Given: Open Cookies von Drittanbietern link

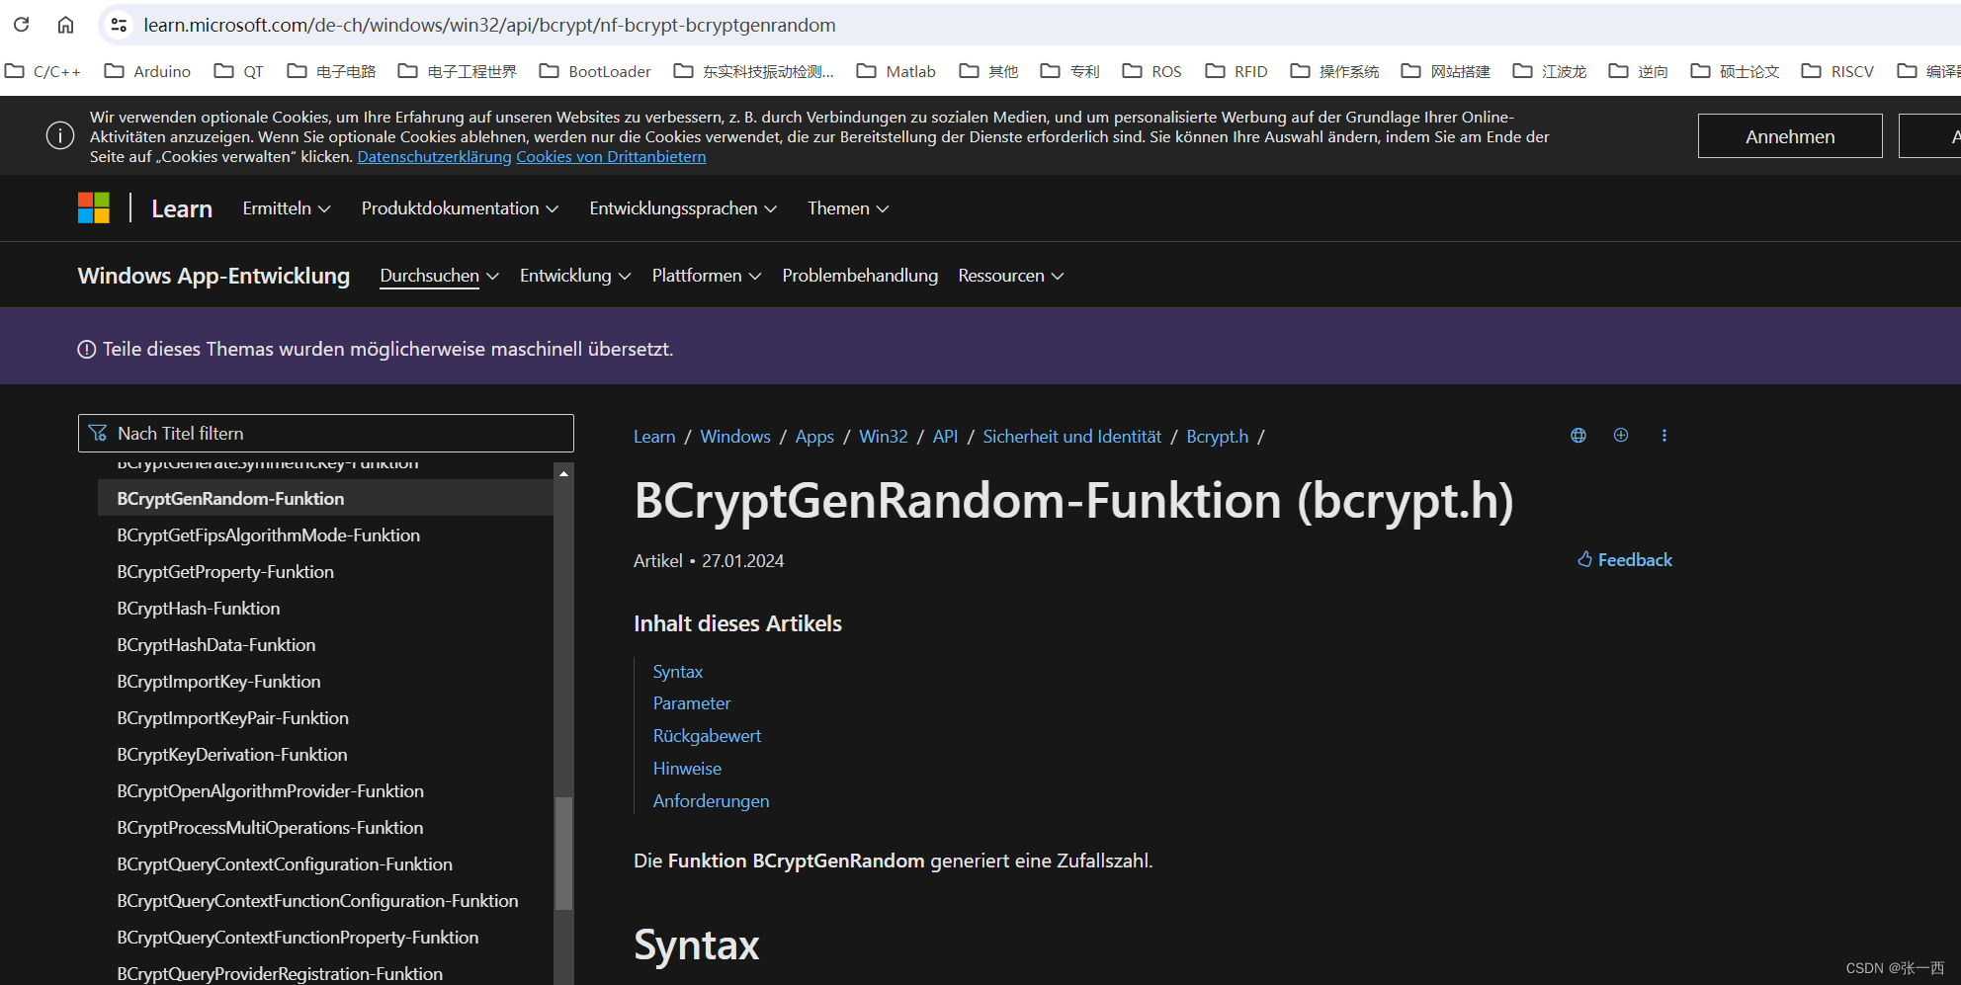Looking at the screenshot, I should (x=611, y=156).
